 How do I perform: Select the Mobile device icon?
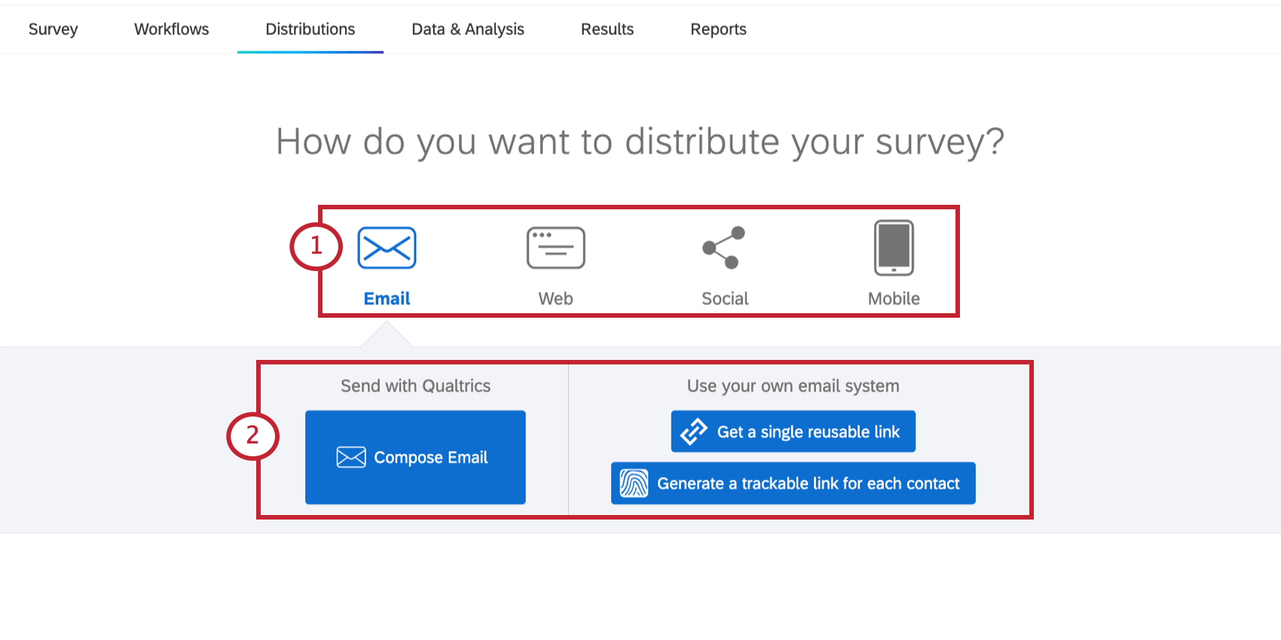point(894,248)
